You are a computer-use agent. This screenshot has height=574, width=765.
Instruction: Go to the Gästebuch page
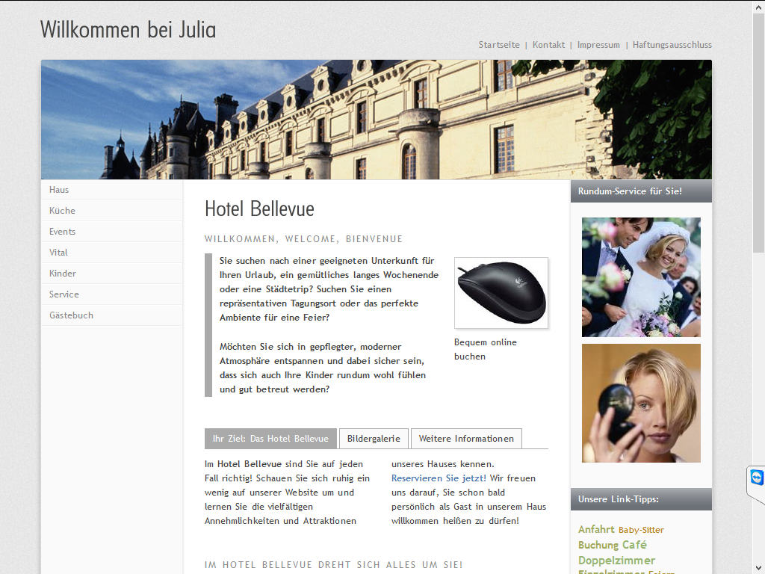coord(112,316)
